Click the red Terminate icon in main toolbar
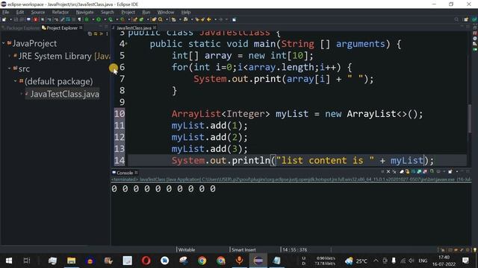 click(36, 19)
